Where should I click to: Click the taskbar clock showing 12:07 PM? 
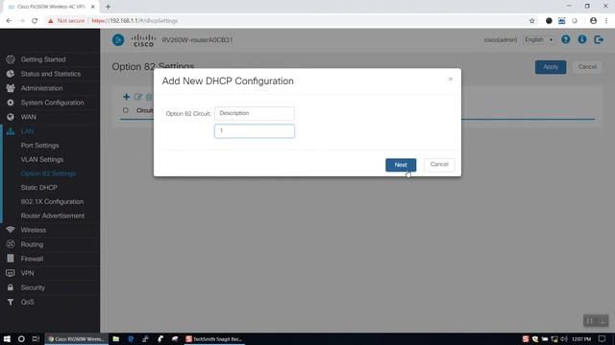click(580, 338)
